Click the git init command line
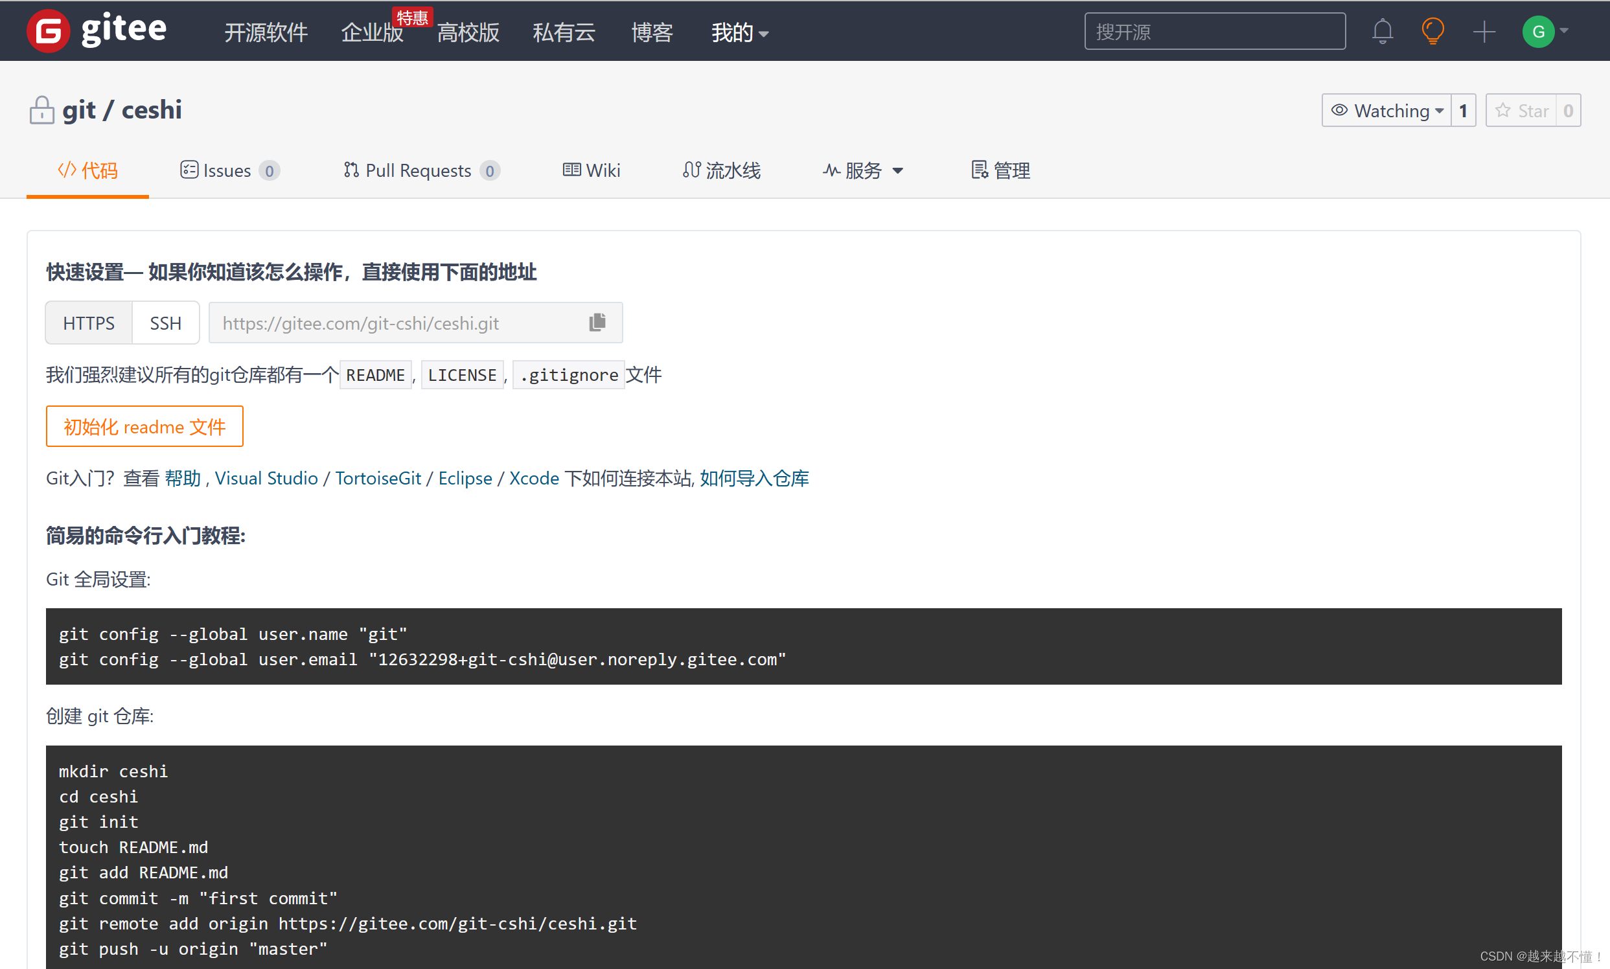 coord(98,821)
